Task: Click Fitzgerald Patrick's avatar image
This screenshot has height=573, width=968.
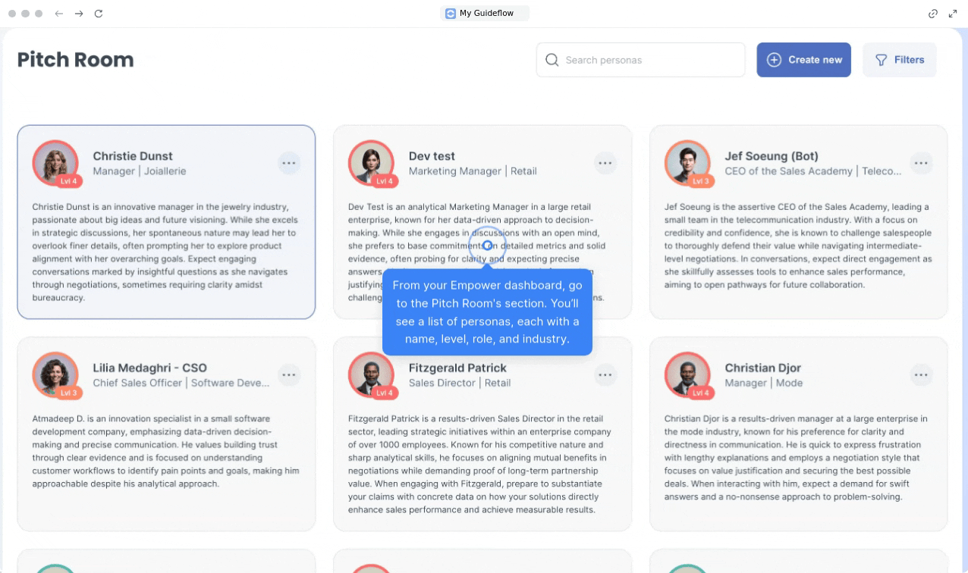Action: point(371,374)
